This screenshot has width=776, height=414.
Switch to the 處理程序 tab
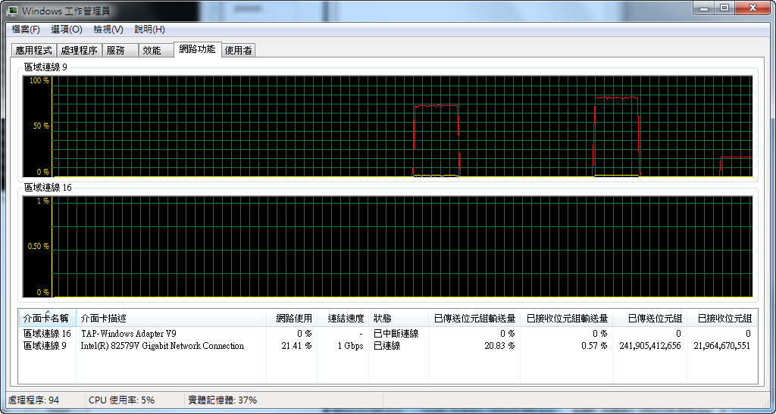(x=79, y=51)
